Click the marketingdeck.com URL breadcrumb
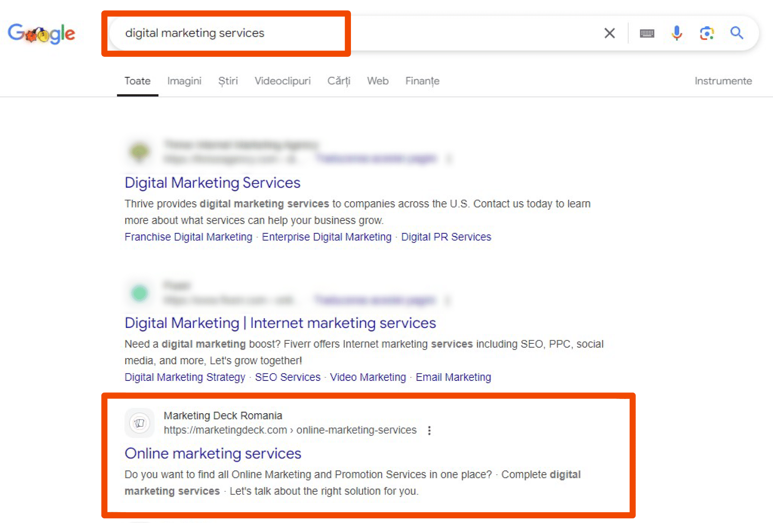Viewport: 773px width, 523px height. coord(290,430)
